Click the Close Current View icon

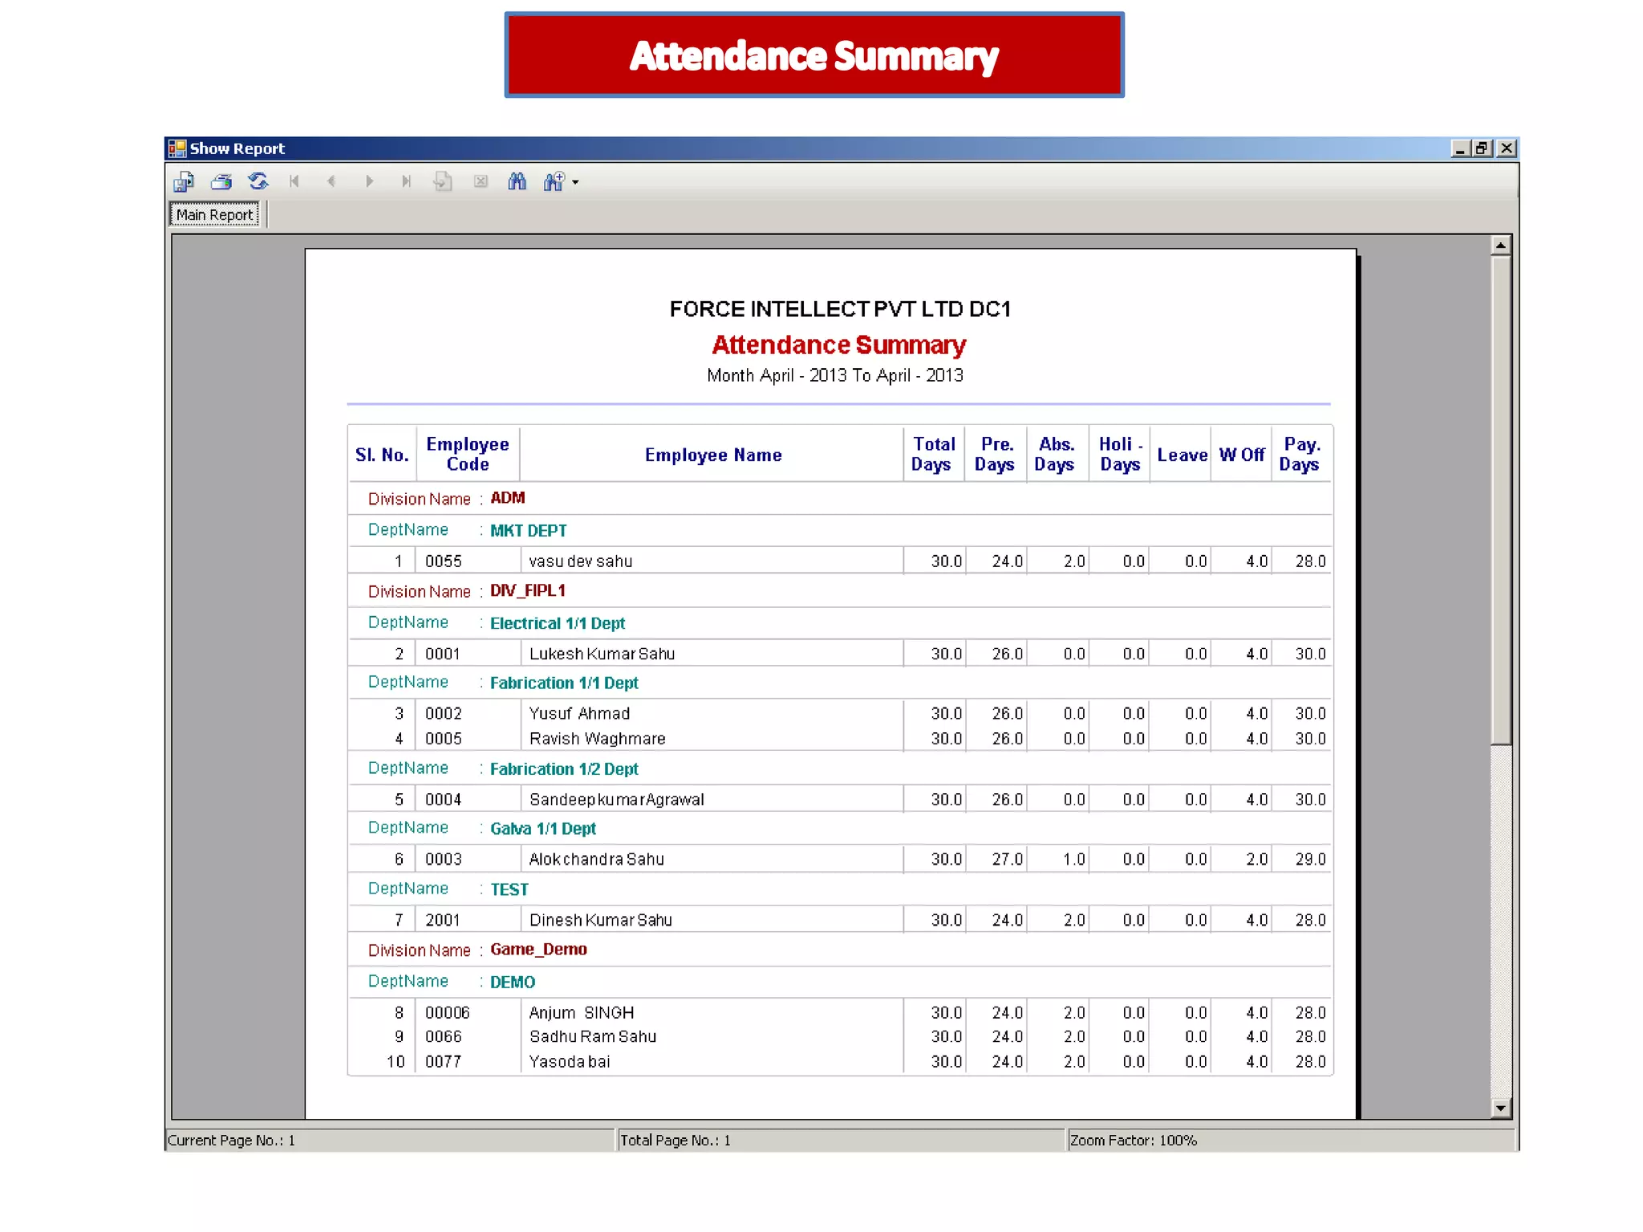click(x=481, y=182)
